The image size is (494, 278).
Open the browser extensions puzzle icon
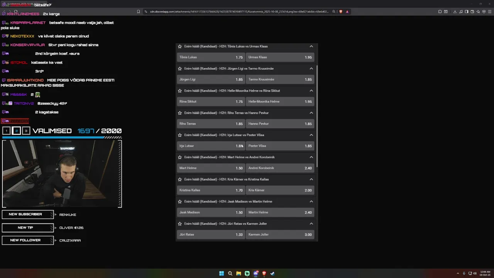pos(439,12)
